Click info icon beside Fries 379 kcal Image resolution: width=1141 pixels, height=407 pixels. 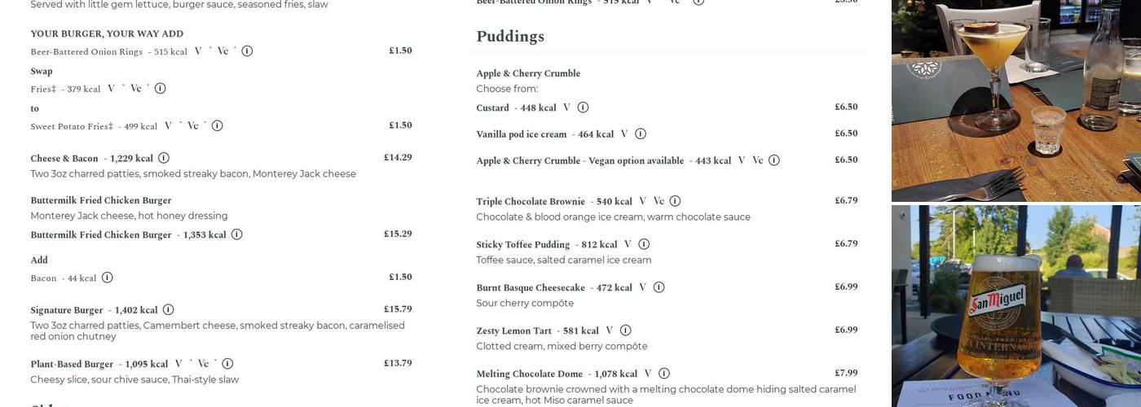pos(160,89)
